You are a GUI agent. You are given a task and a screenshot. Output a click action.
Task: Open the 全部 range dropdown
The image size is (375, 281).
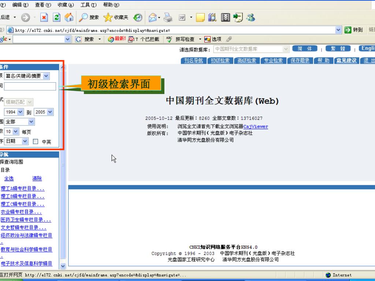point(31,121)
